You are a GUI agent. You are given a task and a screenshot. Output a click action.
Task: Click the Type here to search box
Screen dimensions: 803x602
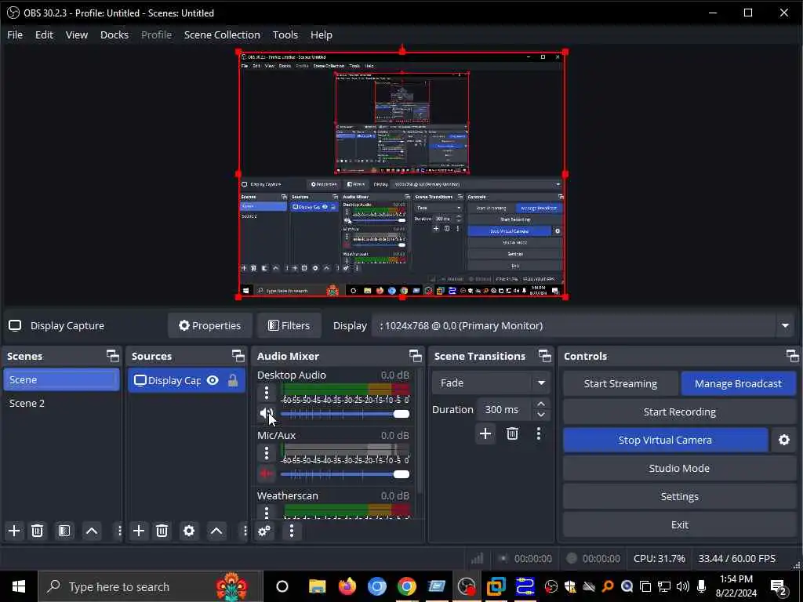[150, 586]
